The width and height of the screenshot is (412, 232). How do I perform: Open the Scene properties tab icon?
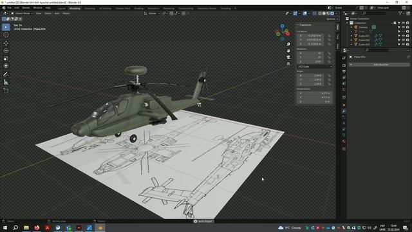point(344,83)
